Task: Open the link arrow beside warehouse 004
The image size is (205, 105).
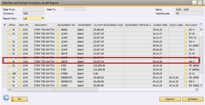Action: (x=10, y=73)
